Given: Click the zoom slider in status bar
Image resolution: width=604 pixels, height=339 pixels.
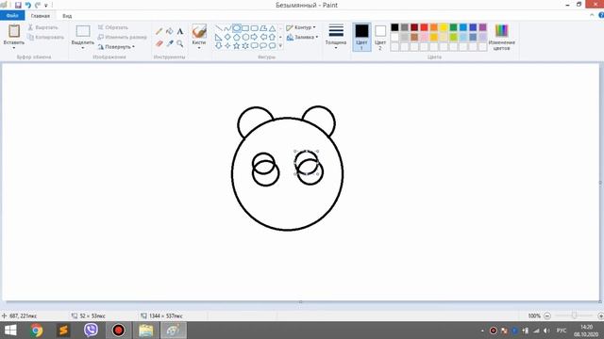Looking at the screenshot, I should point(574,315).
